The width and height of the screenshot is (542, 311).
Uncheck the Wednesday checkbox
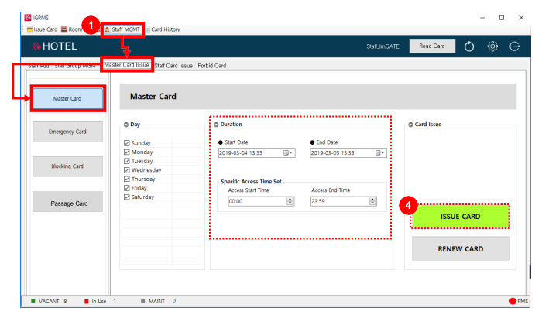(x=126, y=170)
